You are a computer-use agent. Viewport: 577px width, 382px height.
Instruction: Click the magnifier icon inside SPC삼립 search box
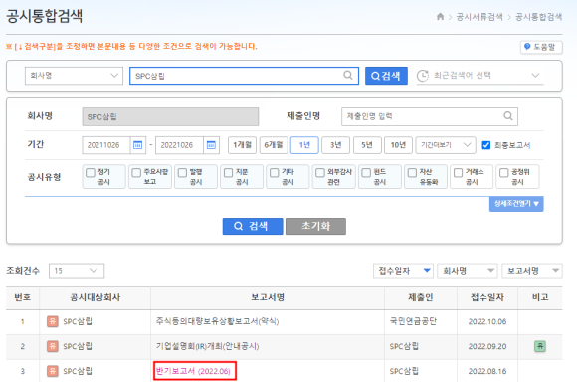[x=348, y=75]
